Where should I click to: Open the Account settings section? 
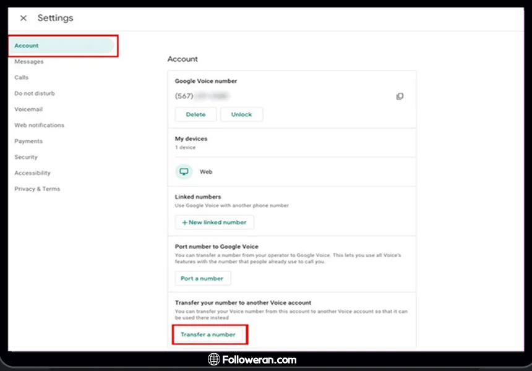click(x=27, y=46)
